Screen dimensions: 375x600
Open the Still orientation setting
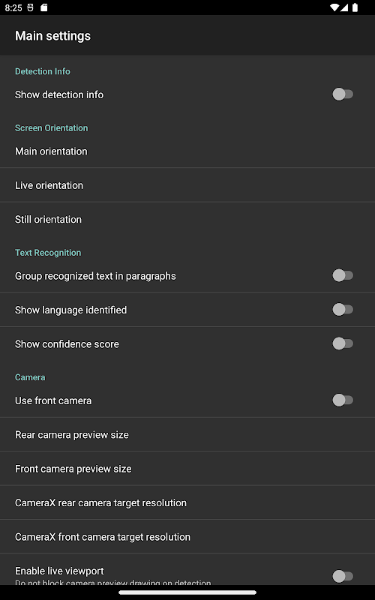[187, 219]
